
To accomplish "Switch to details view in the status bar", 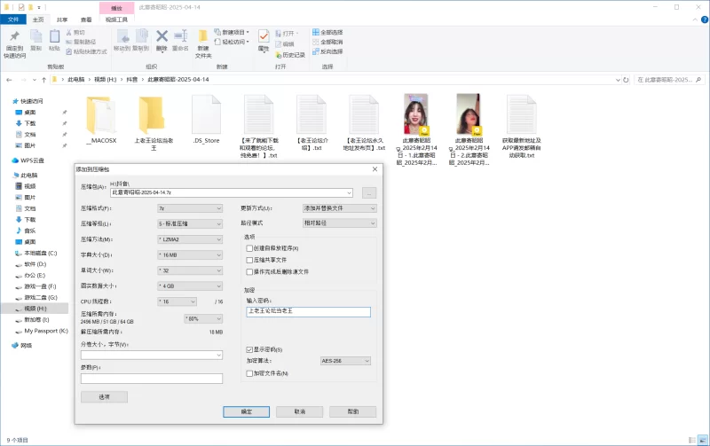I will pos(692,440).
